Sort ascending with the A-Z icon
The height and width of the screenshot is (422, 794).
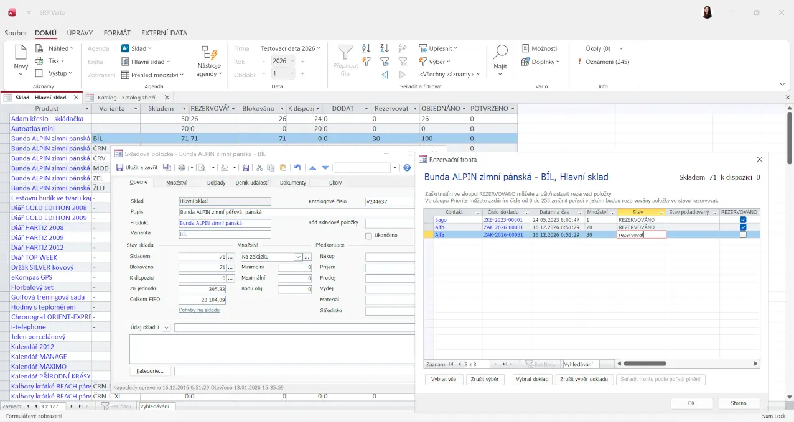coord(367,48)
